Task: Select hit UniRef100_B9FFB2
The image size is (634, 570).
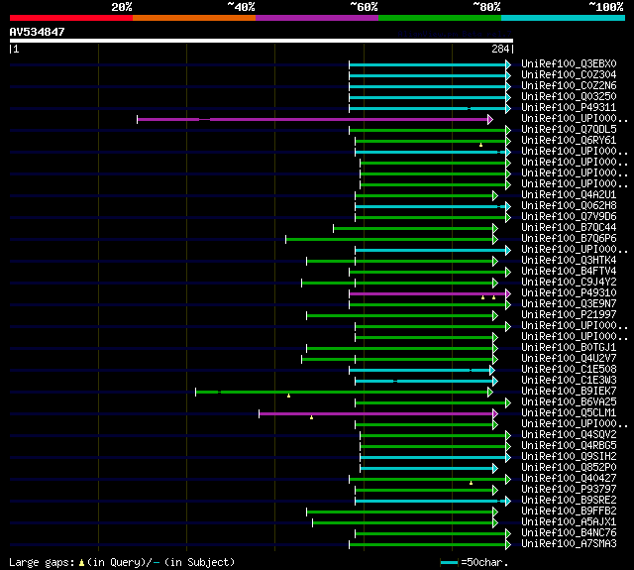Action: pos(569,512)
